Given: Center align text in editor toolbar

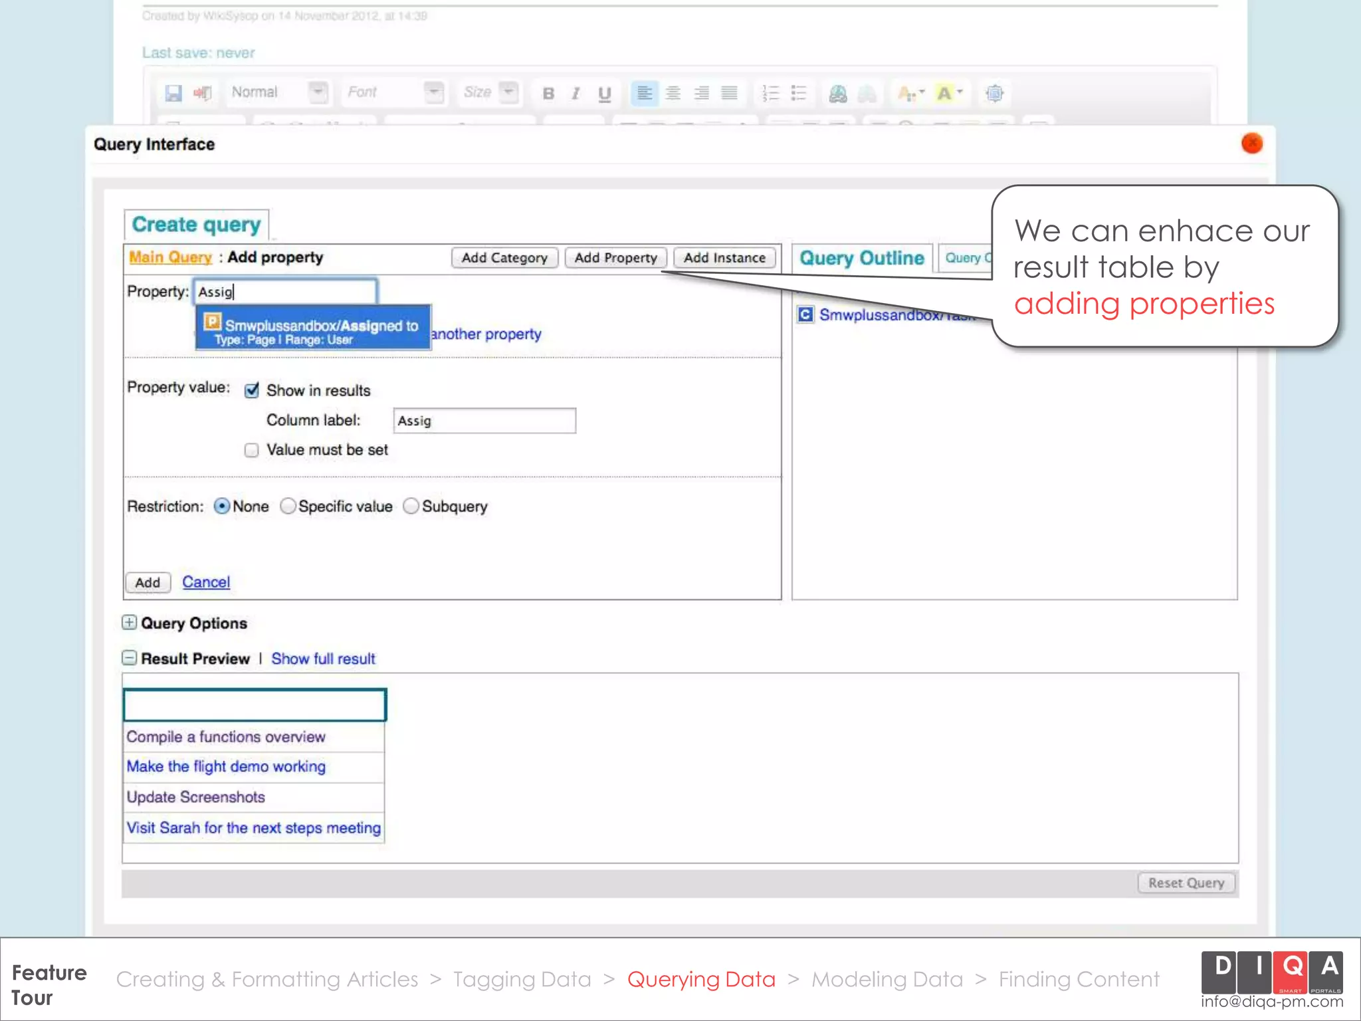Looking at the screenshot, I should tap(673, 93).
